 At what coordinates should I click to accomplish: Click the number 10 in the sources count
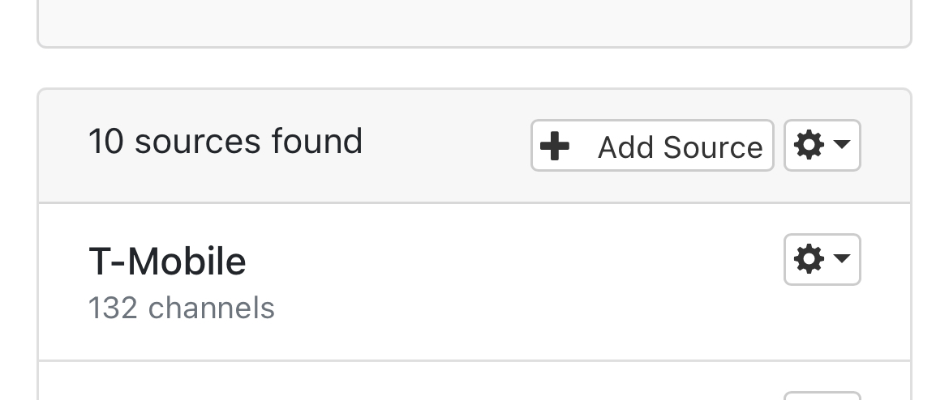tap(105, 142)
